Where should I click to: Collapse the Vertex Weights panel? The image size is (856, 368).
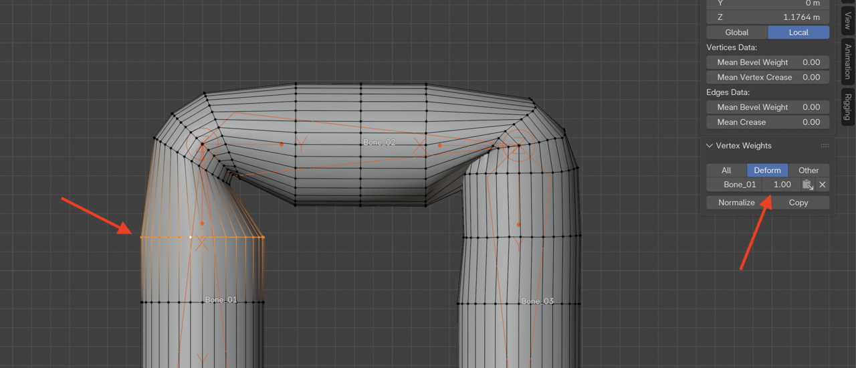click(710, 146)
